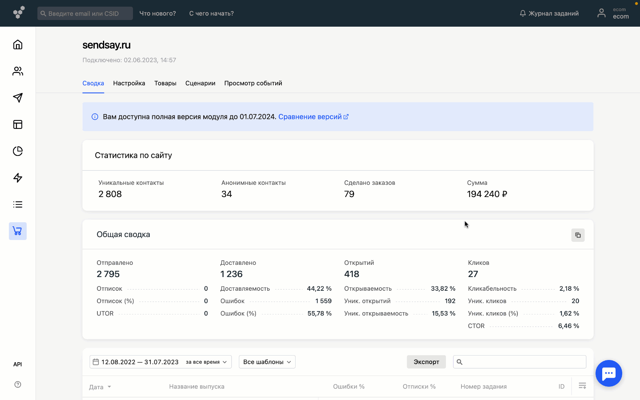Image resolution: width=640 pixels, height=400 pixels.
Task: Click the Открытий value 418
Action: [x=352, y=274]
